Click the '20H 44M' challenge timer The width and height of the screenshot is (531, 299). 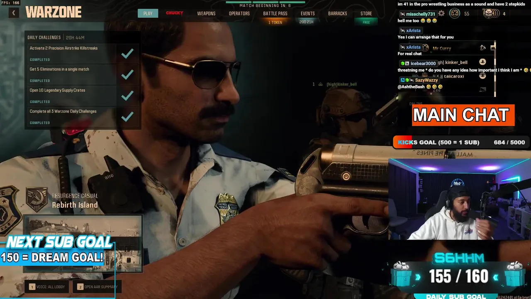coord(76,38)
